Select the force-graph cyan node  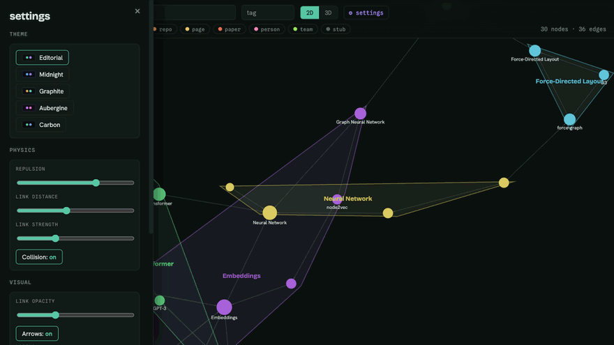coord(570,119)
